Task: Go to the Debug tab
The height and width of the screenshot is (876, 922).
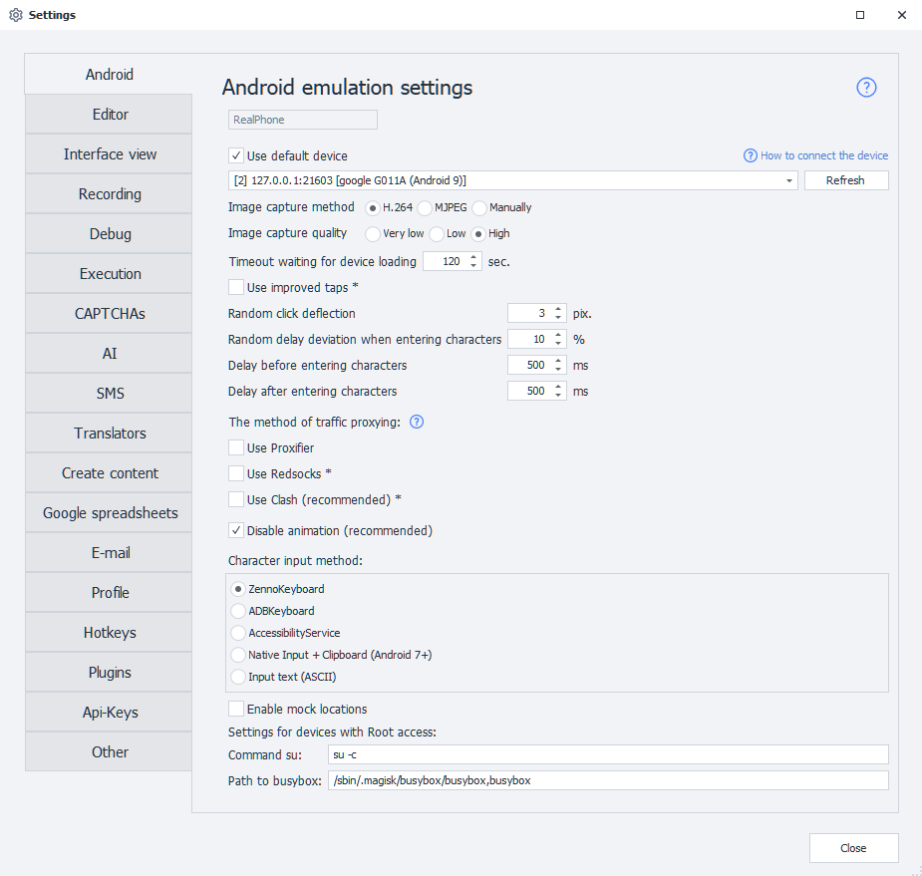Action: [110, 234]
